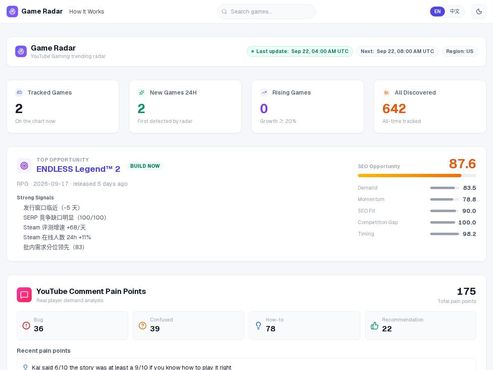493x370 pixels.
Task: Click the signal '发行窗口临近（-5 天）'
Action: 53,208
